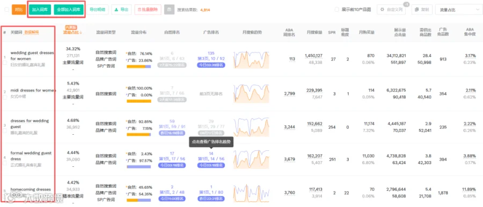The width and height of the screenshot is (483, 207).
Task: Click the 今日11:00排名 badge for homecoming dresses
Action: (x=172, y=198)
